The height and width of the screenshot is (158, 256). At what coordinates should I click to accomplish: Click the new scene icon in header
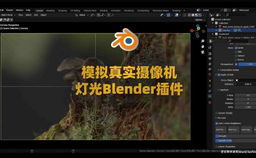225,10
